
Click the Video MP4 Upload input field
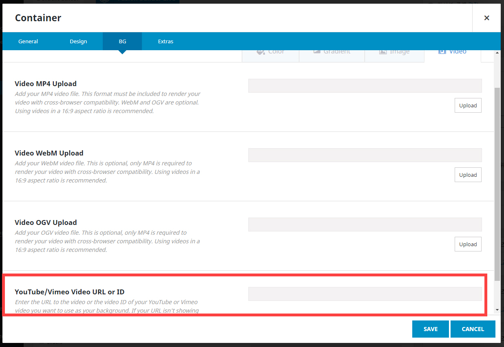point(365,86)
